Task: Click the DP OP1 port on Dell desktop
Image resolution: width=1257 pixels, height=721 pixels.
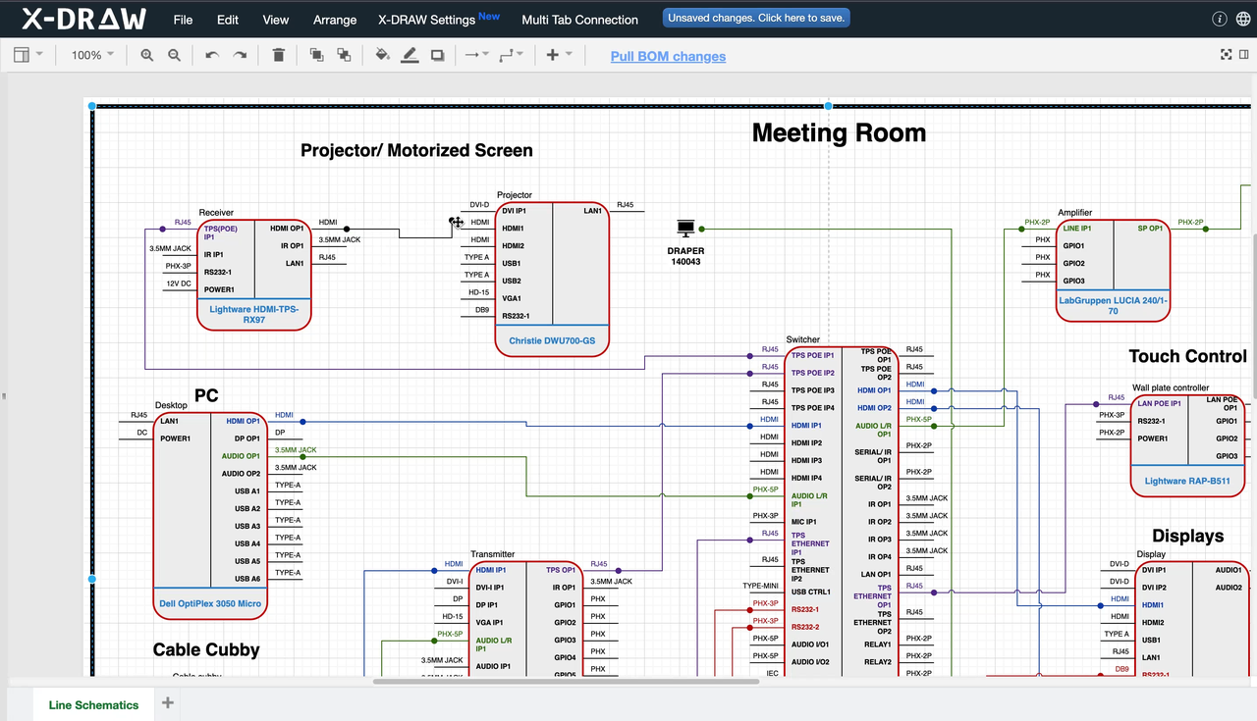Action: pyautogui.click(x=247, y=438)
